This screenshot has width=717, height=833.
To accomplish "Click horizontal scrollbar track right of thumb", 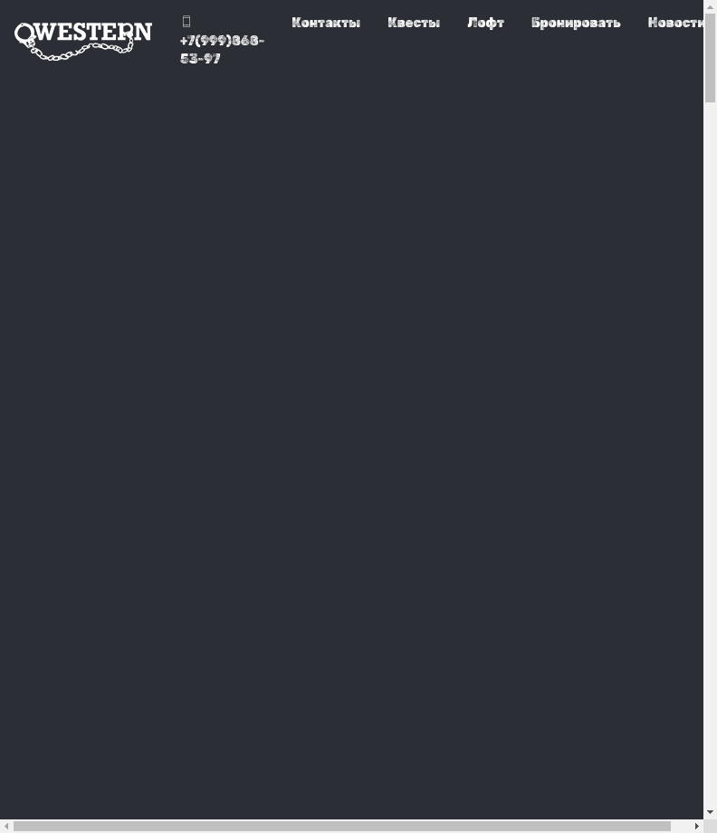I will 681,826.
